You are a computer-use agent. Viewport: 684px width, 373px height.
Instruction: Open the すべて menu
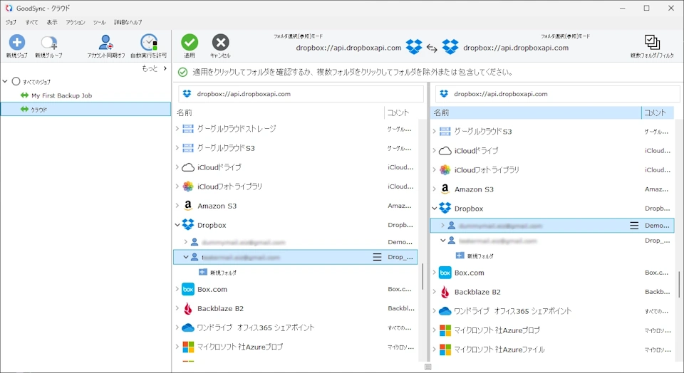click(x=31, y=22)
